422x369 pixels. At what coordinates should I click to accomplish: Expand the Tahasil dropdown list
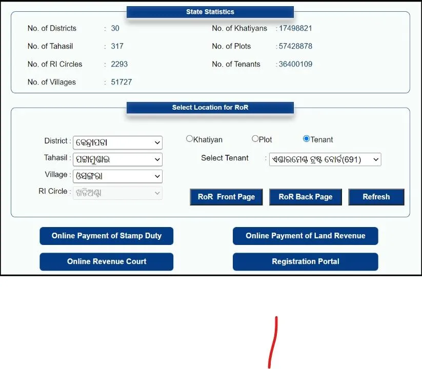tap(117, 159)
